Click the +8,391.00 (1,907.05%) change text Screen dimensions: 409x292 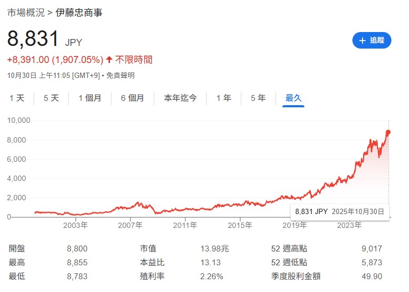pyautogui.click(x=56, y=60)
